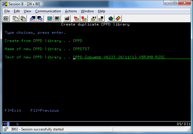Image resolution: width=193 pixels, height=134 pixels.
Task: Click the 'MA' operator information area indicator
Action: coord(5,124)
